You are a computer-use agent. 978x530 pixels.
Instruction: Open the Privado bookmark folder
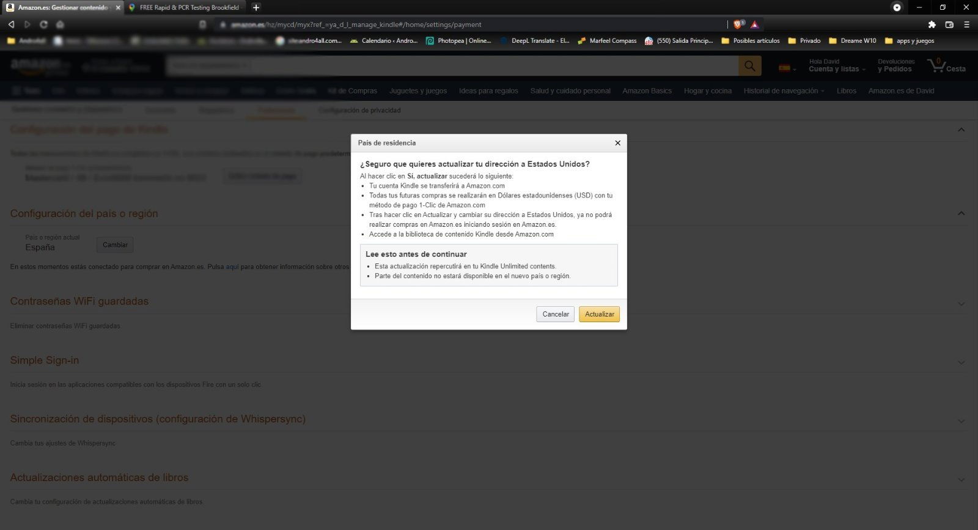tap(804, 41)
